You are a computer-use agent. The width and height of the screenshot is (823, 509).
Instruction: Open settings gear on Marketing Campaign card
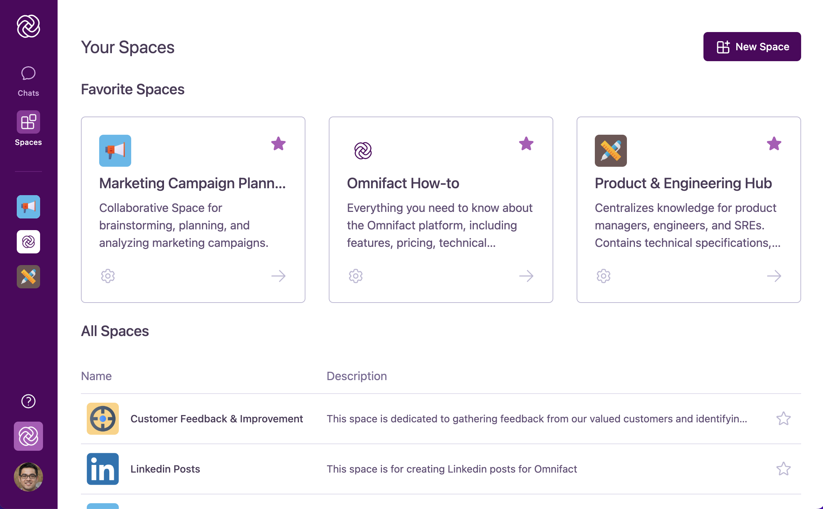coord(108,276)
